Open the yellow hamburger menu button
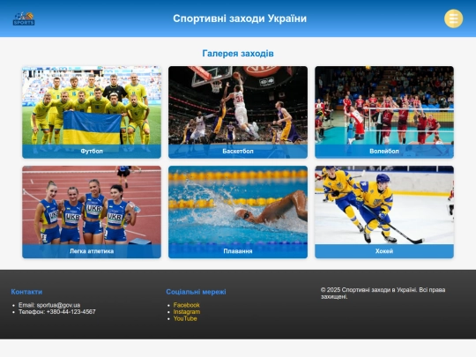 [x=454, y=19]
